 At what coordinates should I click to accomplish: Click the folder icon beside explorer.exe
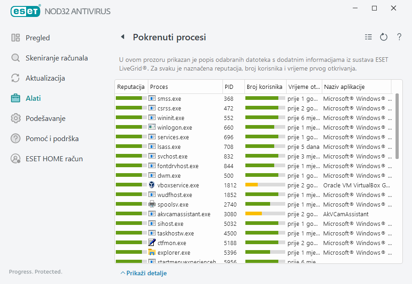click(x=152, y=252)
